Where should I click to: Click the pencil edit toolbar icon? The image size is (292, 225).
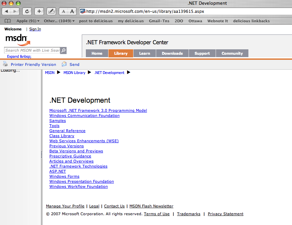51,11
